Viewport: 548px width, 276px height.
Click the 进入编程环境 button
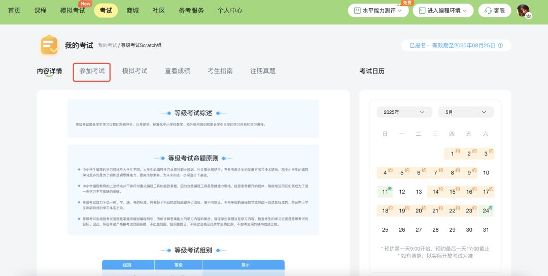pos(443,11)
